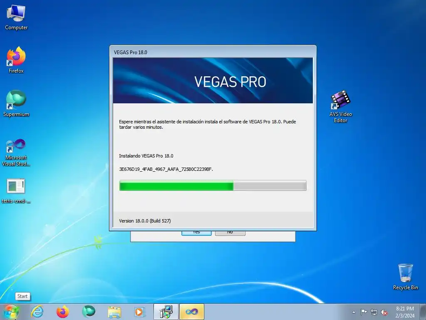This screenshot has height=320, width=426.
Task: Select the AVS Video Editor desktop shortcut
Action: (x=340, y=106)
